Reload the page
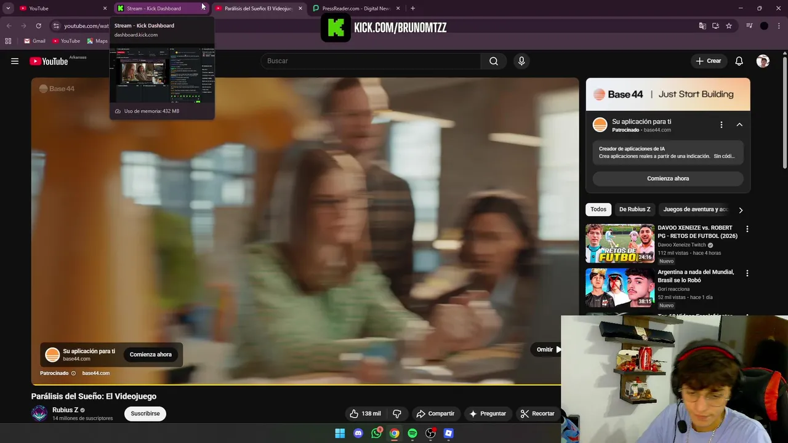788x443 pixels. point(38,26)
